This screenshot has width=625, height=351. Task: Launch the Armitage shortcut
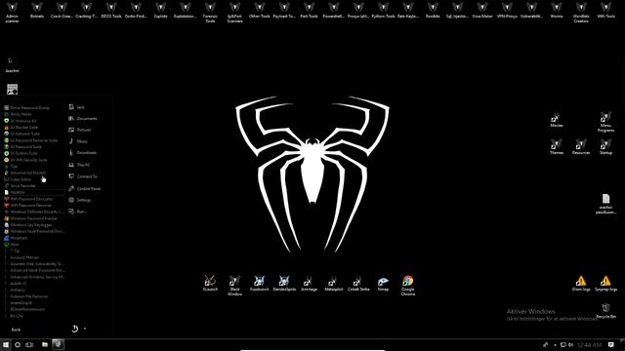(309, 284)
